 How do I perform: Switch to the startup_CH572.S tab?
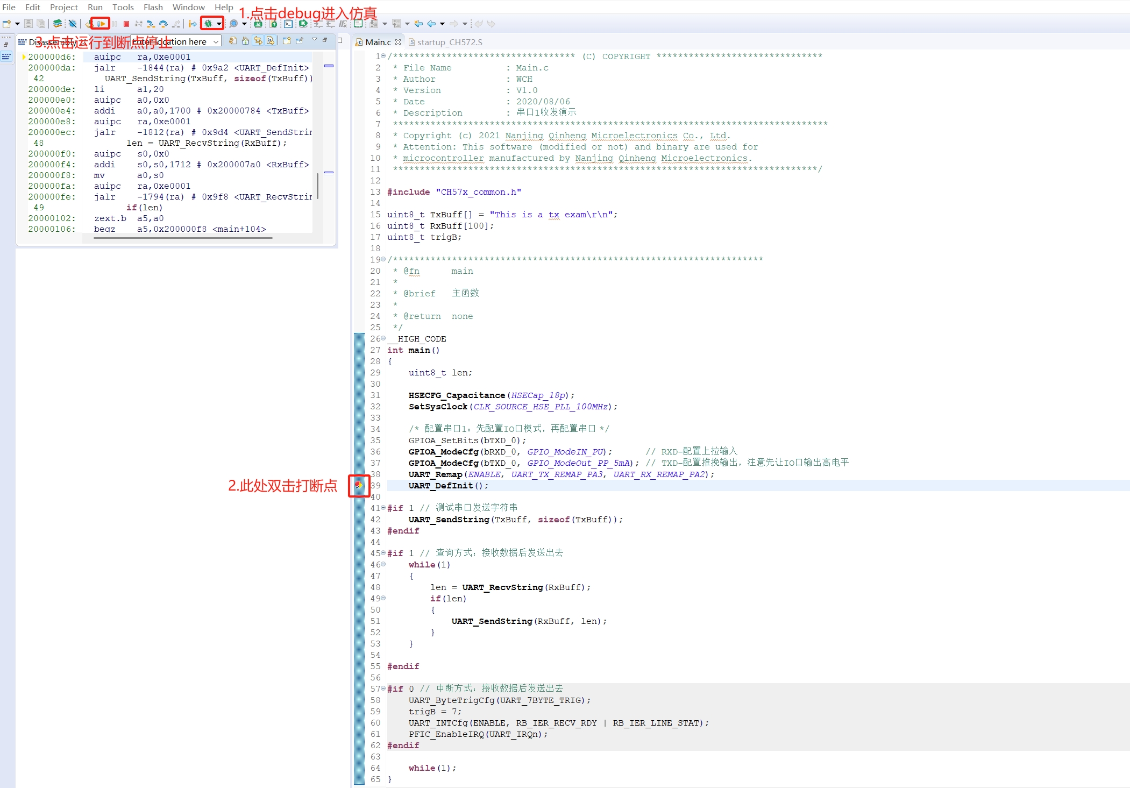[x=449, y=42]
